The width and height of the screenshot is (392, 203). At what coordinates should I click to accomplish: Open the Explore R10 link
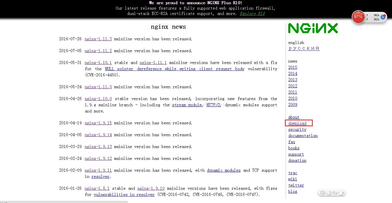coord(252,14)
